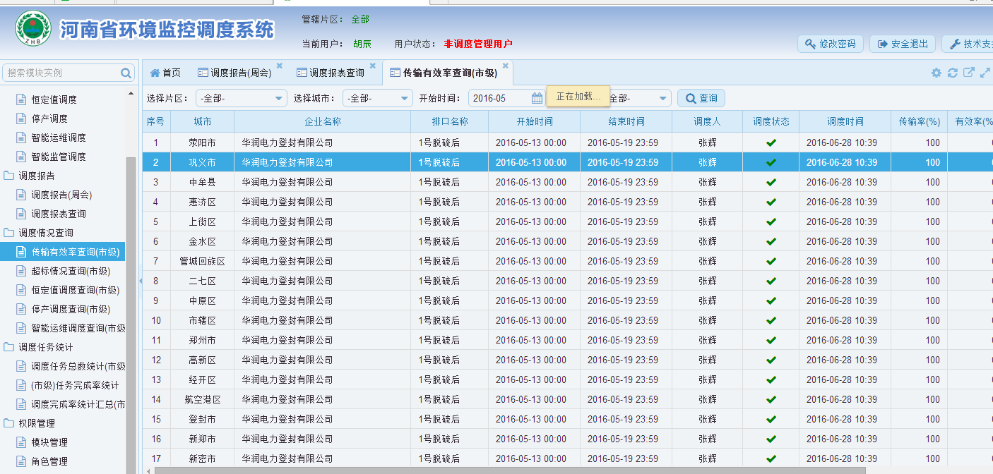
Task: Click the 安全退出 logout button
Action: coord(903,44)
